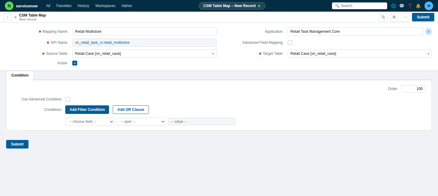Click the CSM Table Map header text
This screenshot has height=196, width=438.
coord(32,15)
